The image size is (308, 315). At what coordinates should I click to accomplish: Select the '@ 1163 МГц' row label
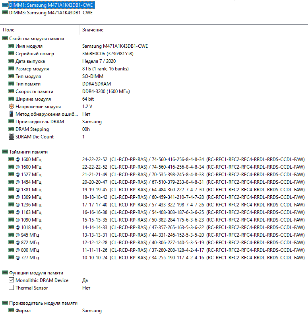[x=29, y=212]
